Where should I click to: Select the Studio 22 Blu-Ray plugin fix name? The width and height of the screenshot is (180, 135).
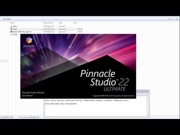point(22,32)
